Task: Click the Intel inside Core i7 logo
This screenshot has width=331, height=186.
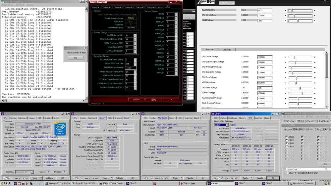Action: 60,129
